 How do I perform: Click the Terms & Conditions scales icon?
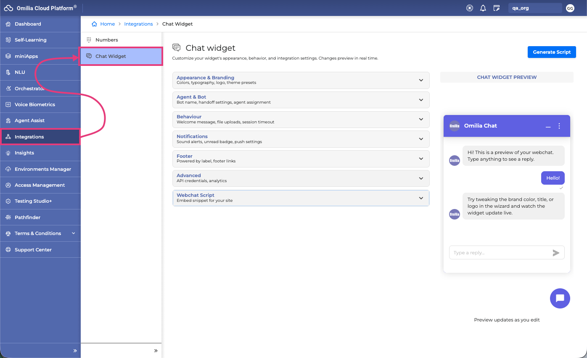8,233
